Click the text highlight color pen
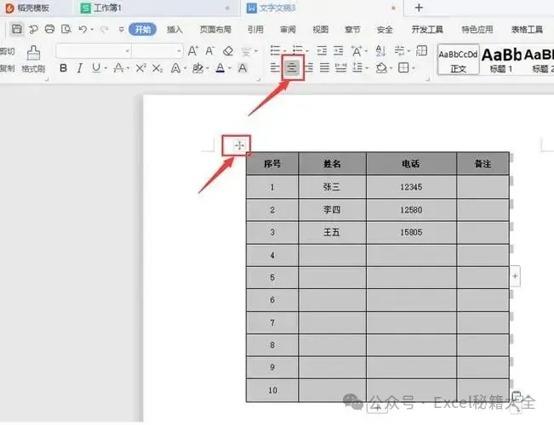 tap(197, 68)
